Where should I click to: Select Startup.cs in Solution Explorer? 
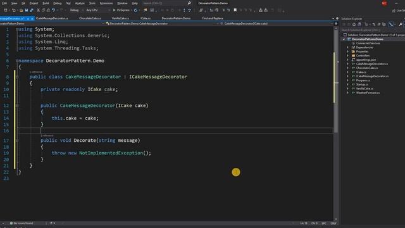click(x=362, y=84)
